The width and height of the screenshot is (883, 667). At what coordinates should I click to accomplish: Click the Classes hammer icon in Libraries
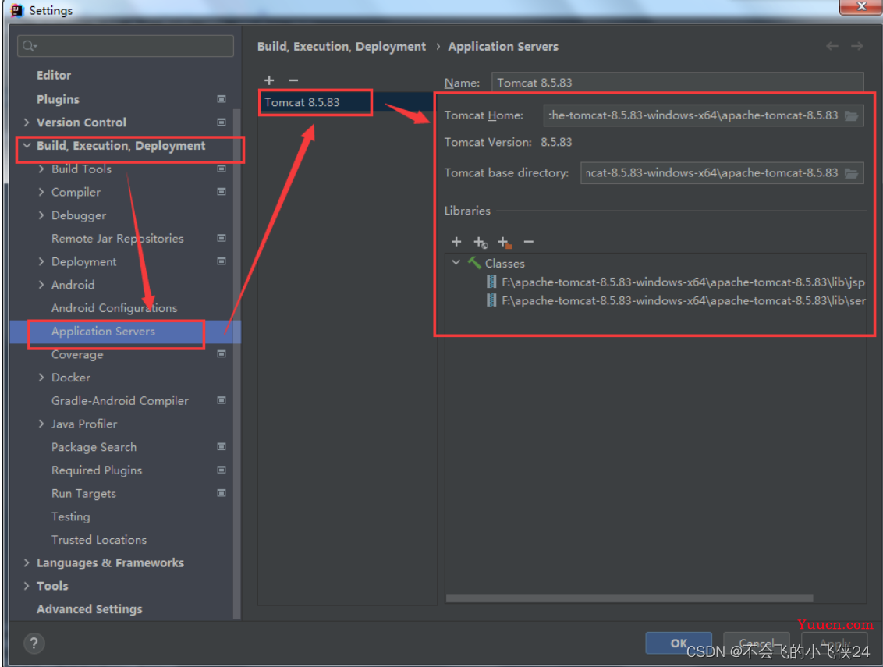tap(474, 263)
